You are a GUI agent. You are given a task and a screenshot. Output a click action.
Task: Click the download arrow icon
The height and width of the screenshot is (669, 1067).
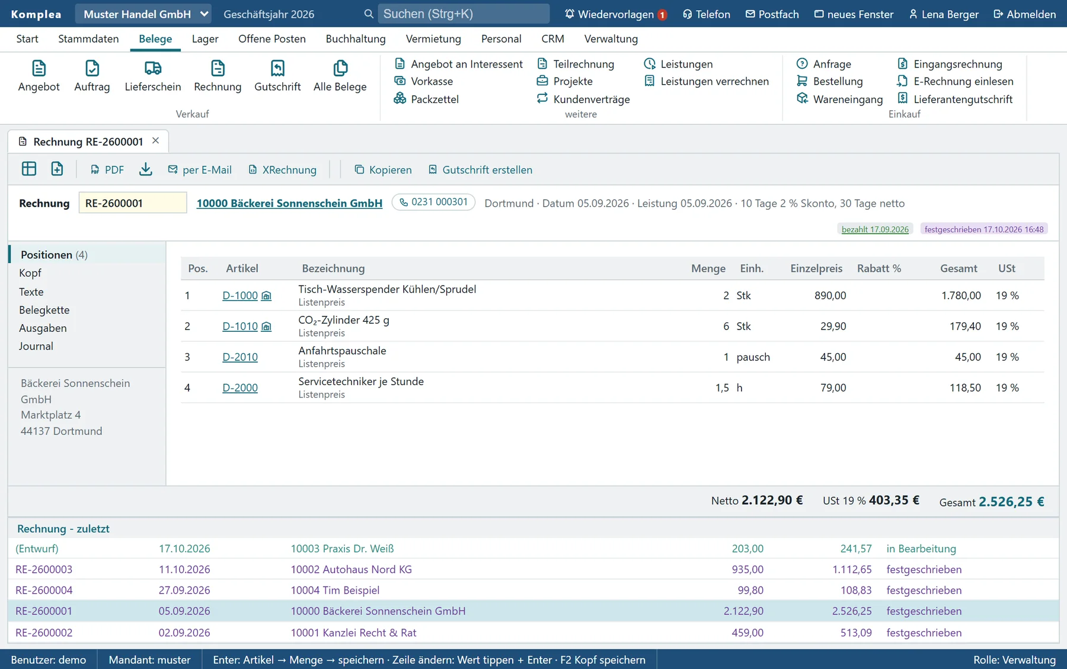146,169
